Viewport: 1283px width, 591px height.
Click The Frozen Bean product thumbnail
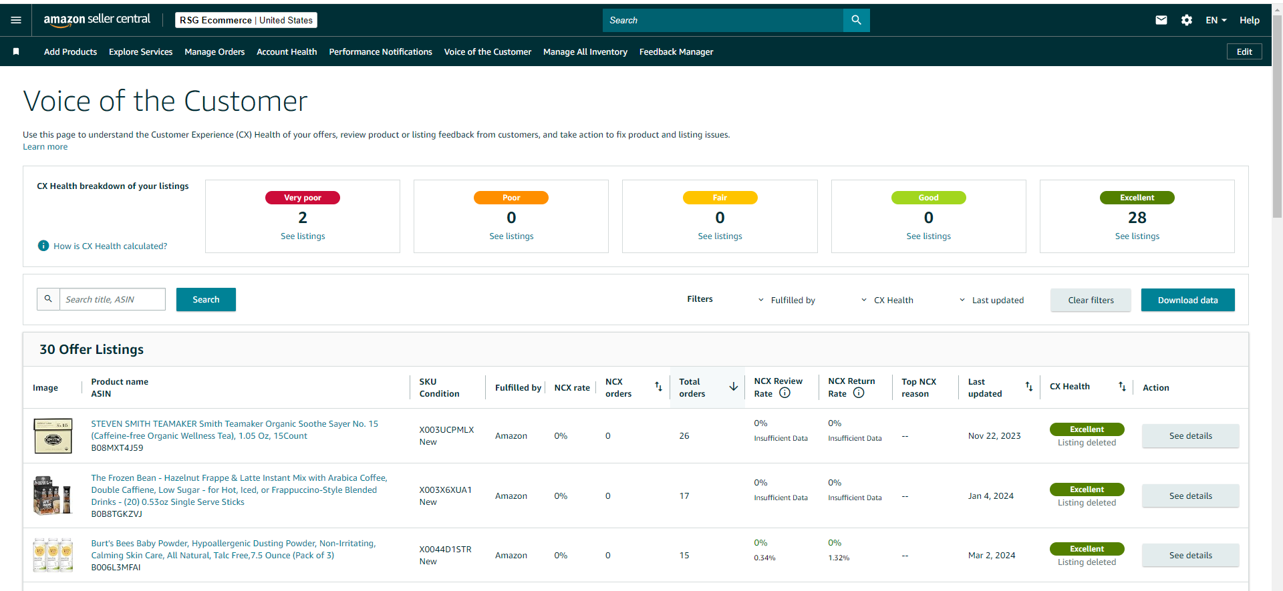[53, 496]
